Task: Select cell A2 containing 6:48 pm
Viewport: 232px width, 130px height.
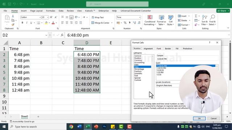Action: (x=19, y=55)
